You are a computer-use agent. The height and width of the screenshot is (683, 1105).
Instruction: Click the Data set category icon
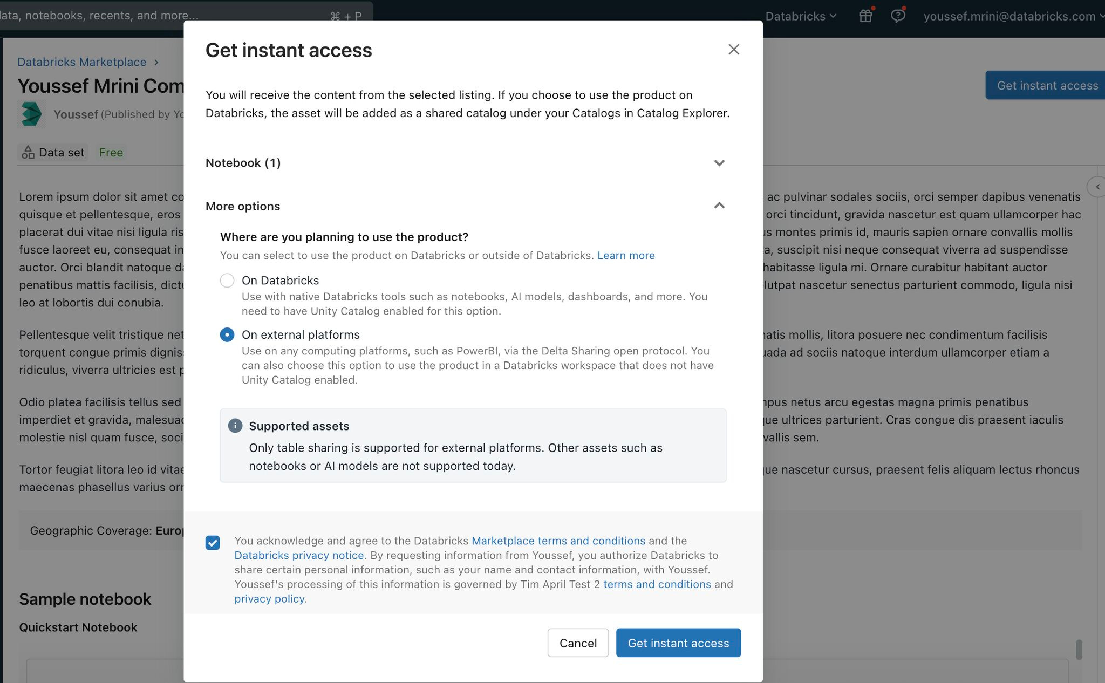(28, 153)
